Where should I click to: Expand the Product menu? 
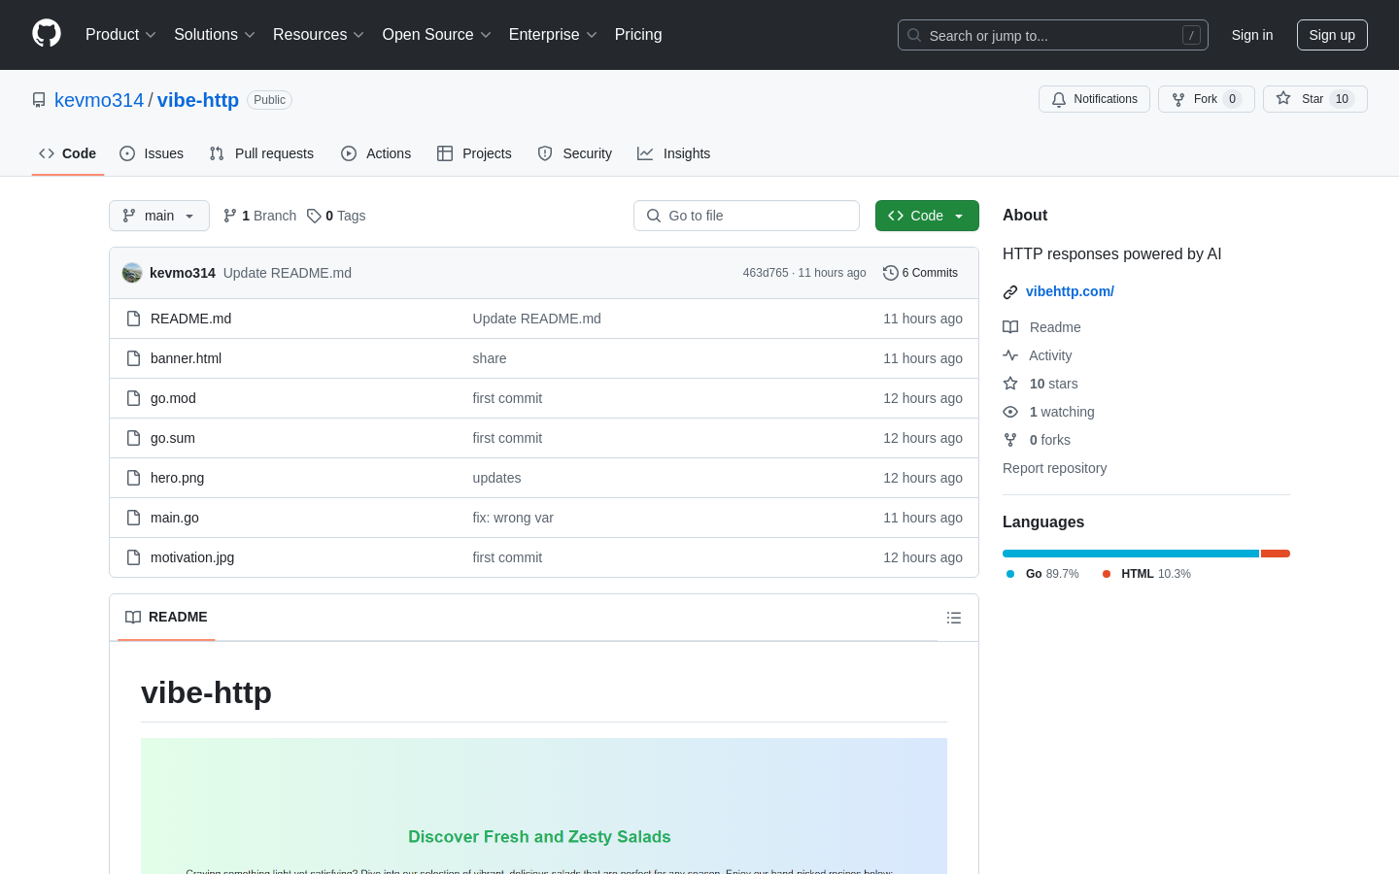pyautogui.click(x=120, y=35)
